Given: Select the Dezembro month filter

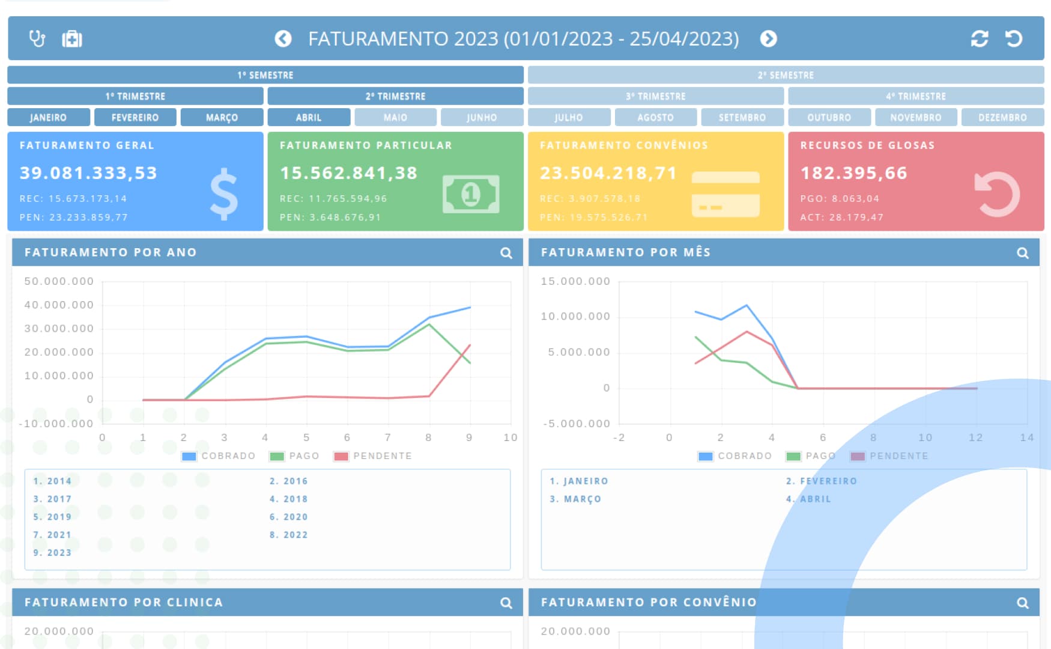Looking at the screenshot, I should (1003, 117).
